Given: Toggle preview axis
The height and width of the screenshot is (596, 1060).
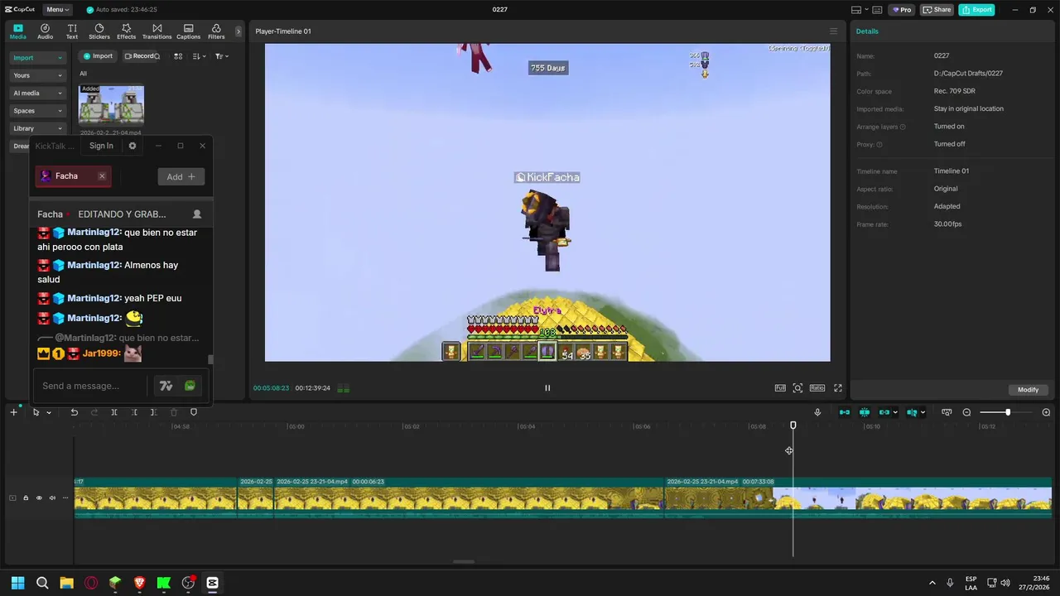Looking at the screenshot, I should click(912, 412).
